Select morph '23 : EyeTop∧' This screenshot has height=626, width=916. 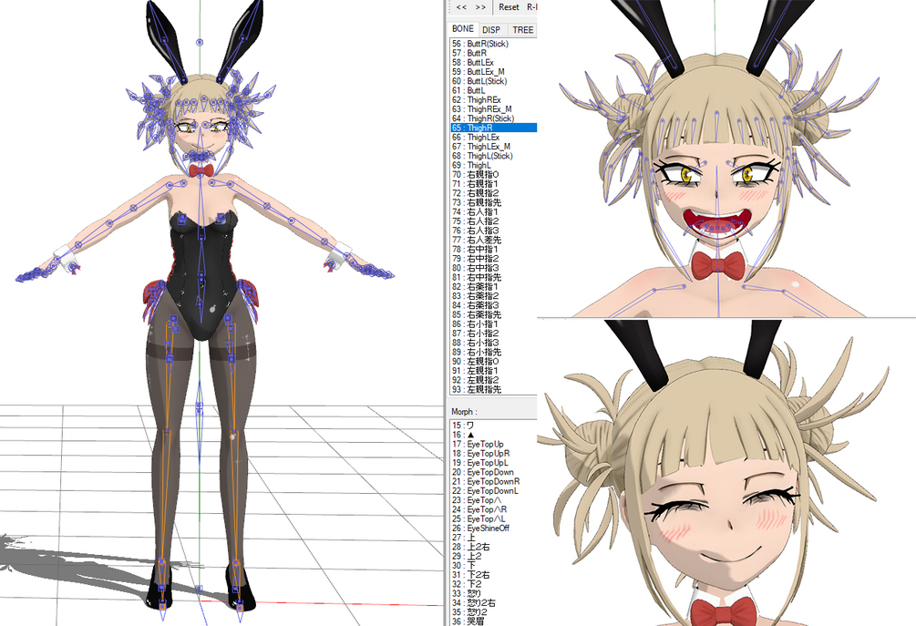[x=494, y=500]
